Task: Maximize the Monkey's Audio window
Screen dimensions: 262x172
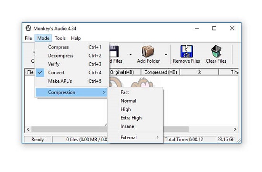Action: 214,28
